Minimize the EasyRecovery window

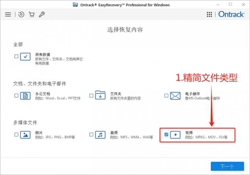point(218,5)
